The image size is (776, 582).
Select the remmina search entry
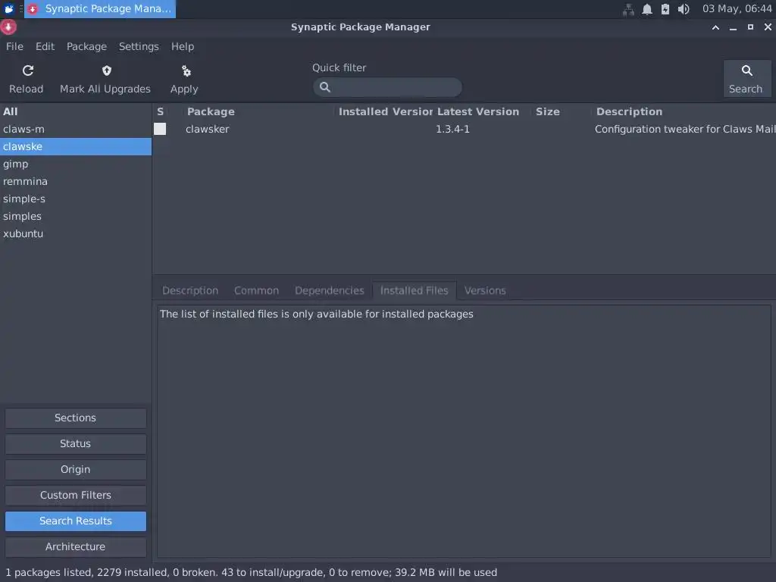click(x=76, y=182)
